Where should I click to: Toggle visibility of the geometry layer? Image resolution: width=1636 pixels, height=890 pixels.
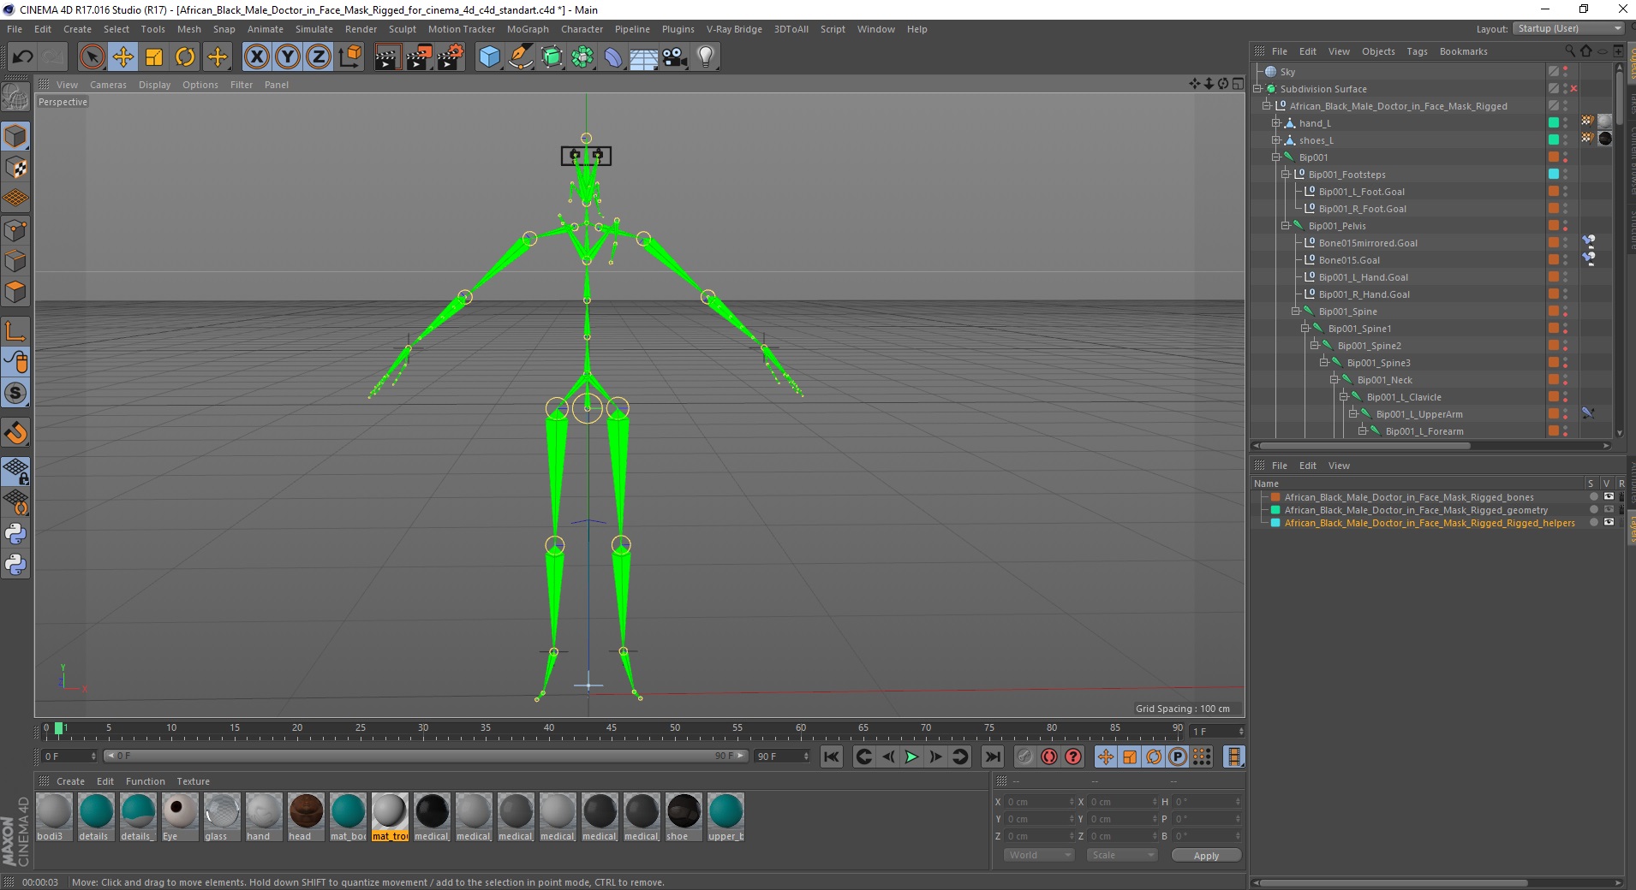tap(1609, 510)
